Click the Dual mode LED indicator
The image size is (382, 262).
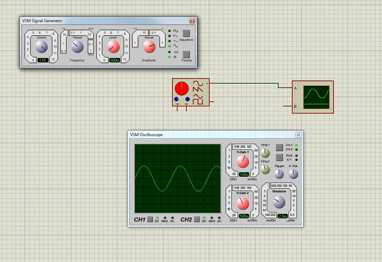pyautogui.click(x=297, y=156)
